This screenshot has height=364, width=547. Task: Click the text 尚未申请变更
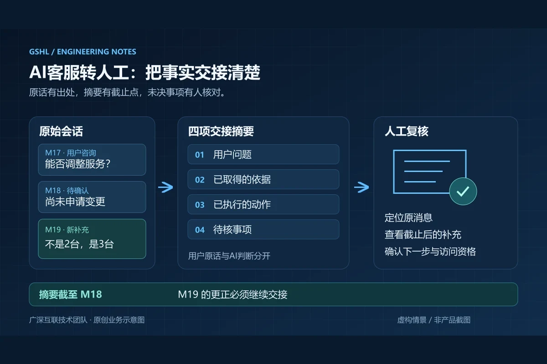tap(75, 202)
